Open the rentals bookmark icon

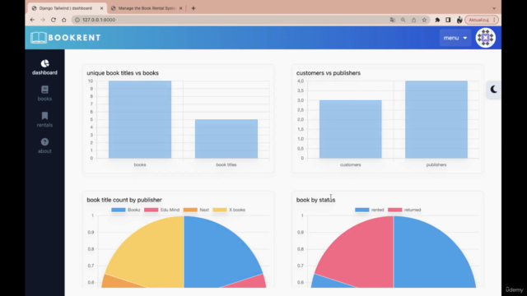tap(44, 116)
